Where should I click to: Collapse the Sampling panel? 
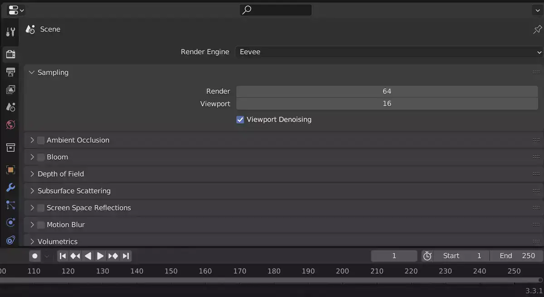tap(31, 72)
